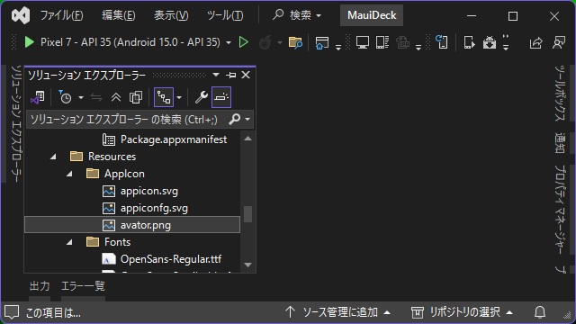Open the feedback person icon
Screen dimensions: 576x324
click(559, 42)
